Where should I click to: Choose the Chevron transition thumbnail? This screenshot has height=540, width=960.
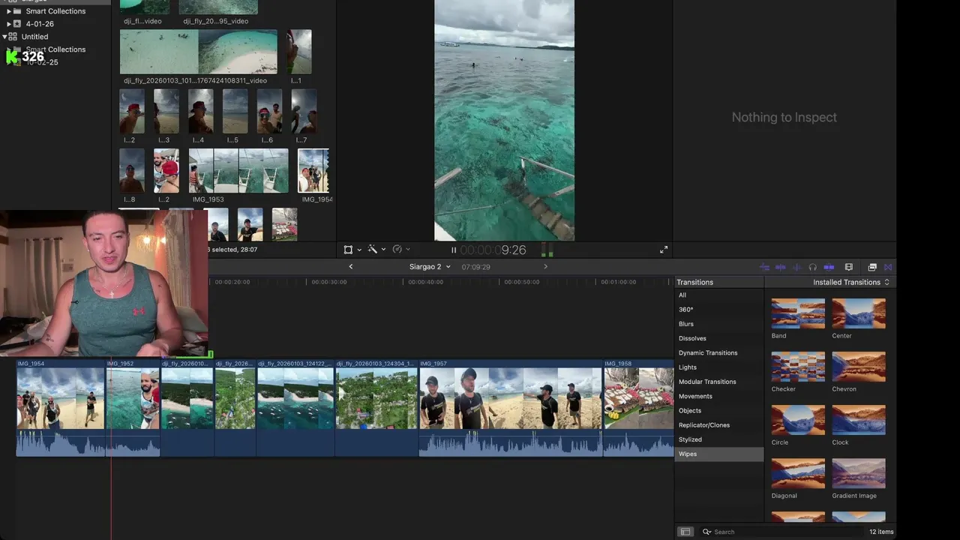coord(859,367)
